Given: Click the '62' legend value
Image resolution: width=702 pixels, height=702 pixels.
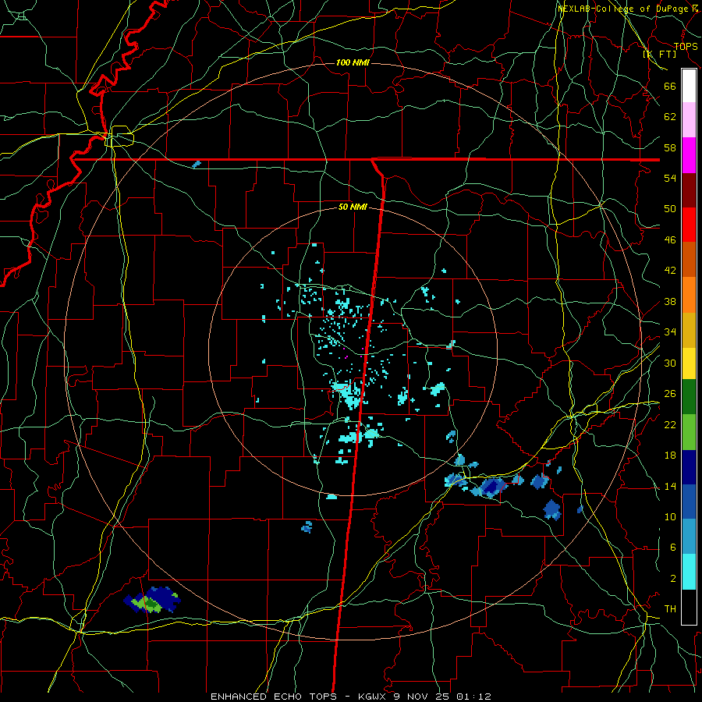Looking at the screenshot, I should 670,117.
